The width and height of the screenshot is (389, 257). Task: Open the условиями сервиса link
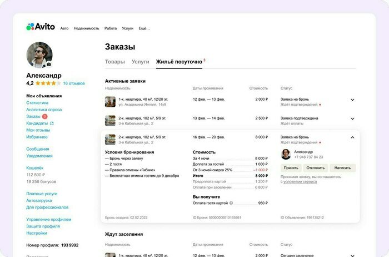point(301,182)
